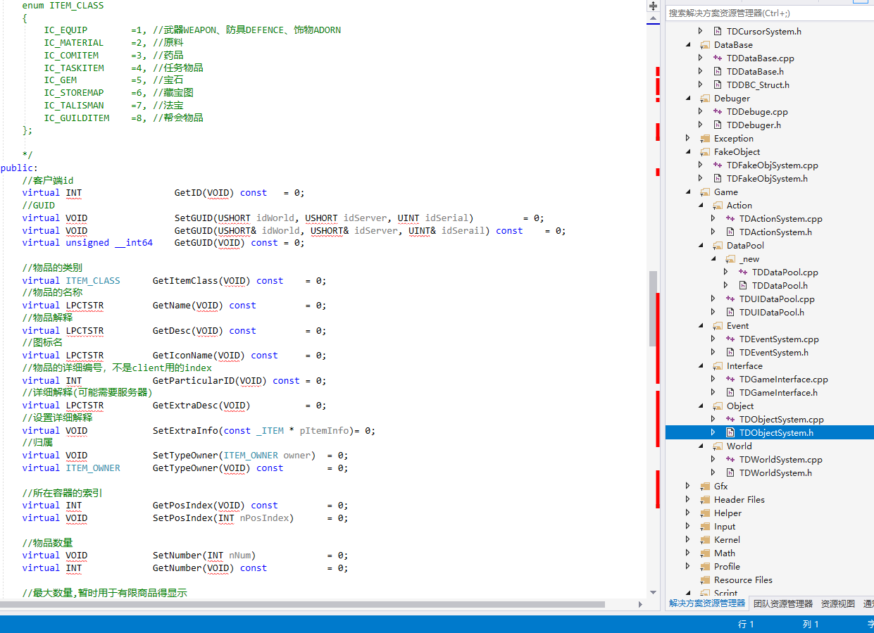Click the editor horizontal scrollbar track
874x633 pixels.
coord(620,604)
